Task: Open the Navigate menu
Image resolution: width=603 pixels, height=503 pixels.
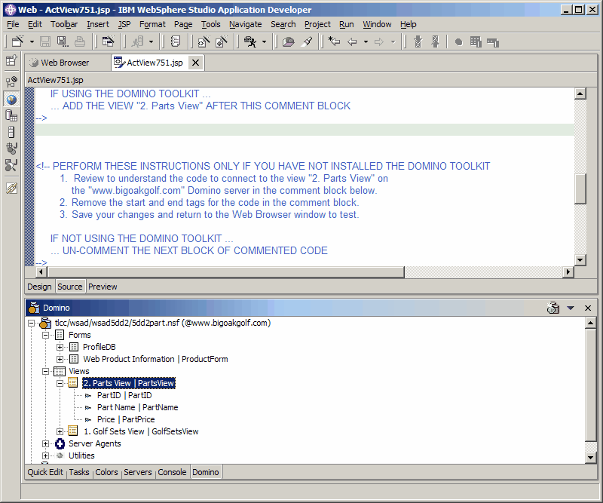Action: 246,24
